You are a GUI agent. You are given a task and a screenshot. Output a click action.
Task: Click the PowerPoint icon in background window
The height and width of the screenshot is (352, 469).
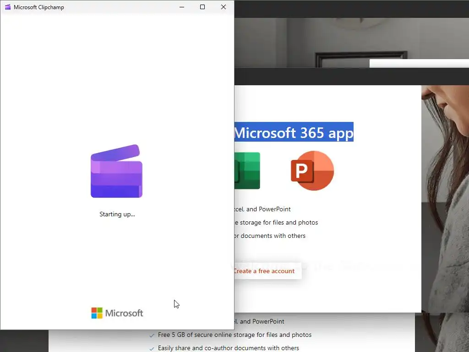pyautogui.click(x=312, y=170)
